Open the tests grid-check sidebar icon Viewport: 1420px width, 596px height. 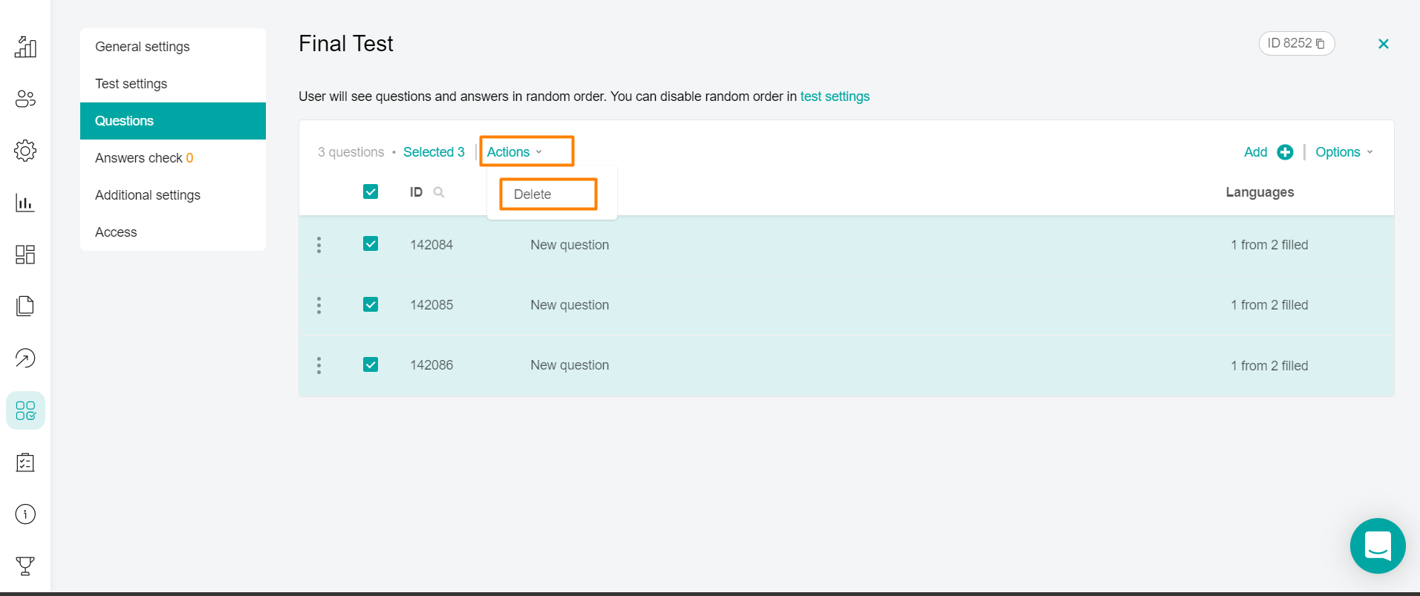25,410
